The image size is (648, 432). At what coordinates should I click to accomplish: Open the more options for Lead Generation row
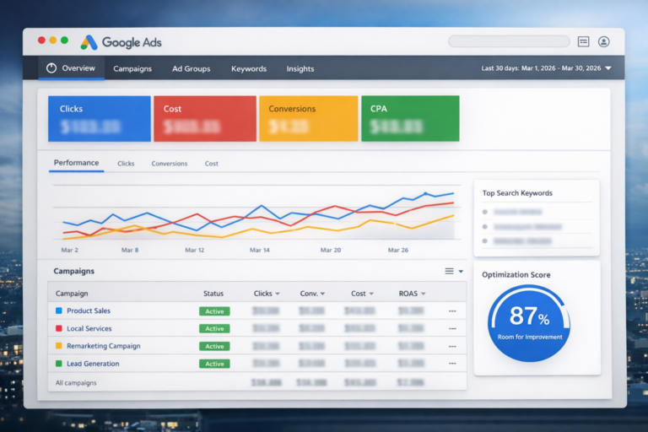pyautogui.click(x=452, y=364)
